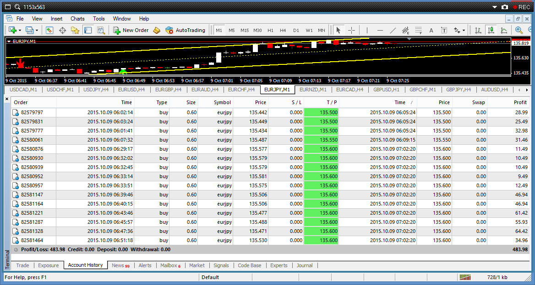Open the Journal tab in Terminal
This screenshot has width=535, height=285.
tap(304, 265)
